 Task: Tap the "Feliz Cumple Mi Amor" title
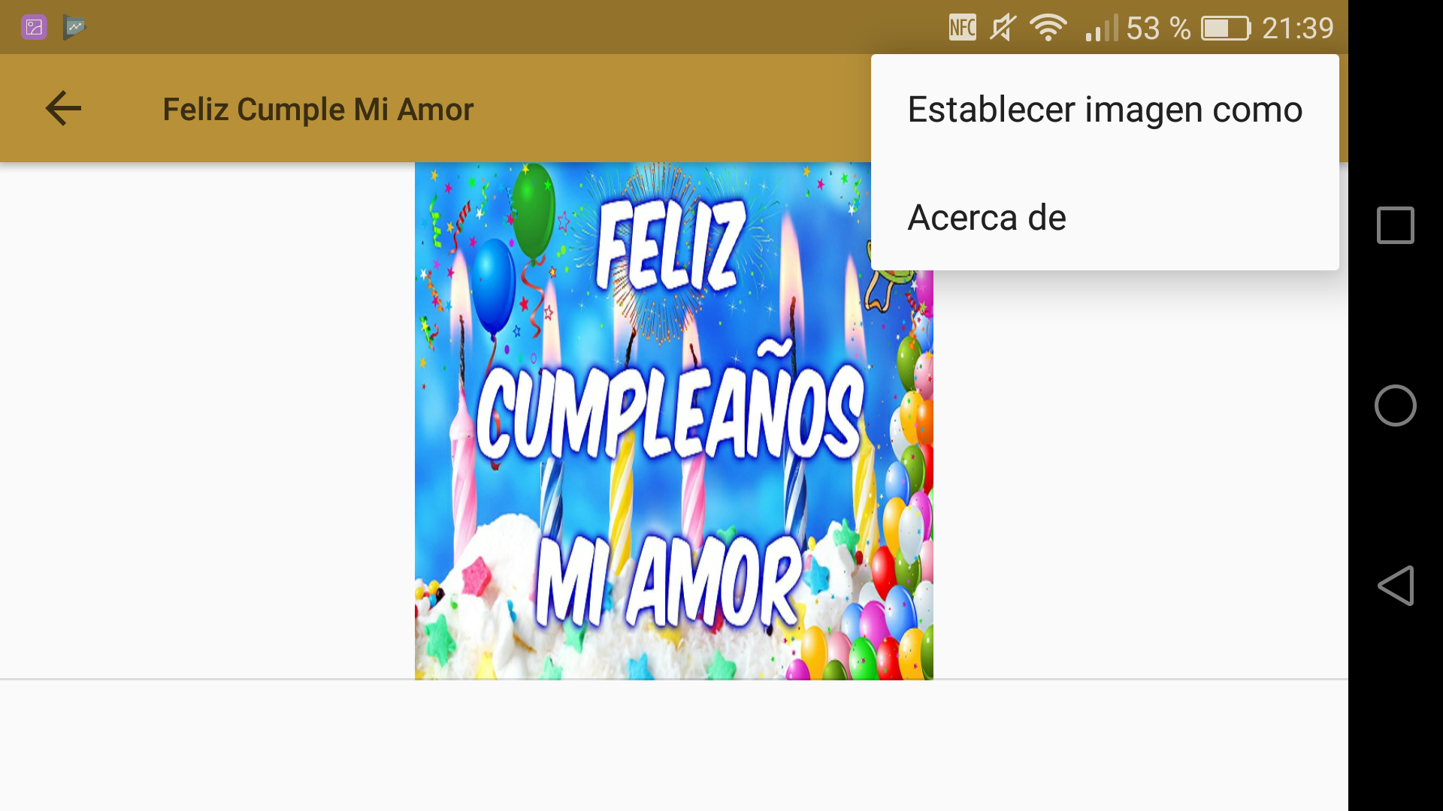[318, 109]
